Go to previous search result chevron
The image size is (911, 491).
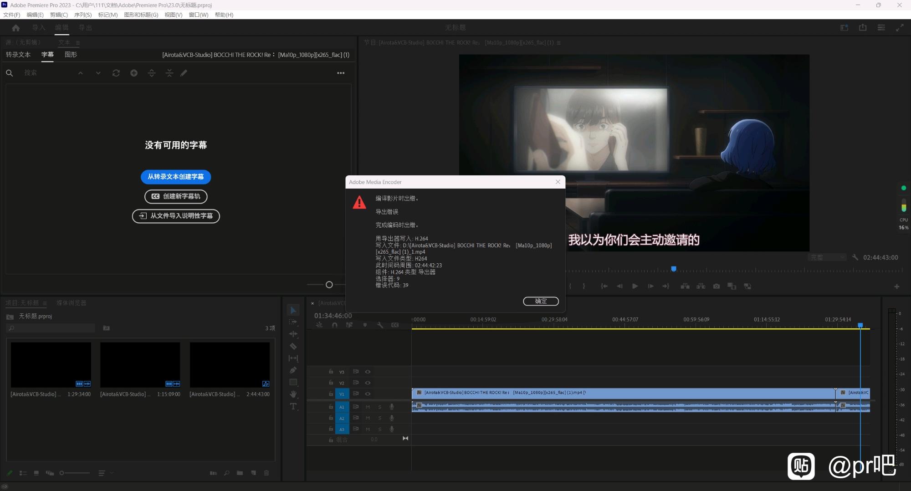(80, 73)
